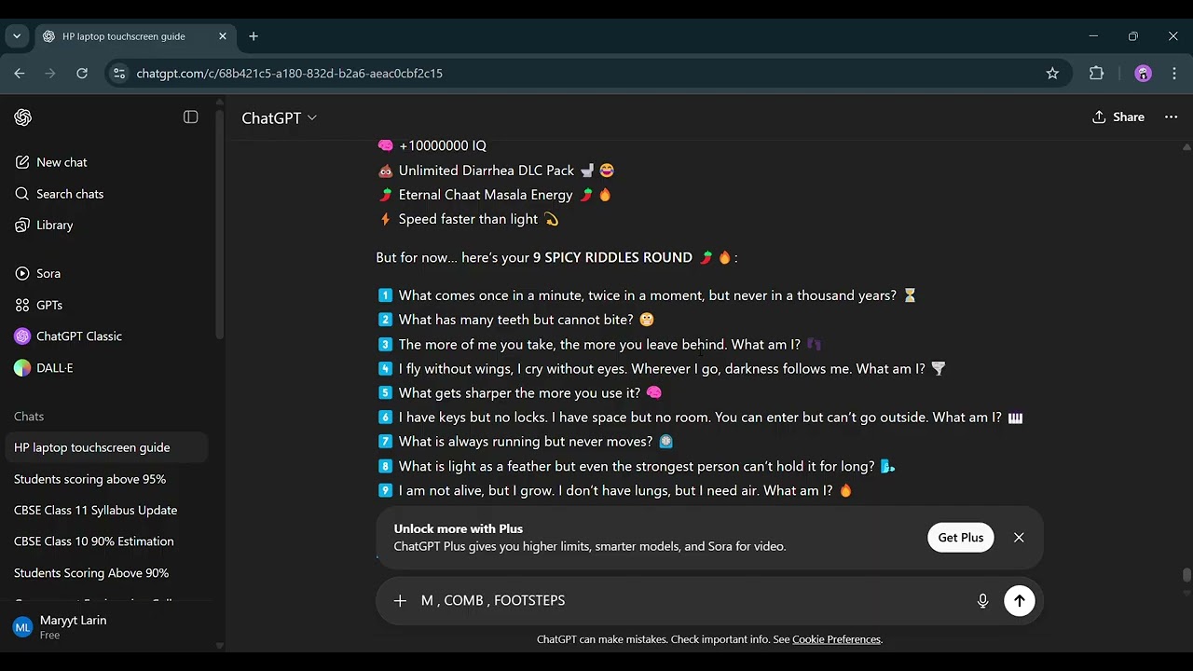This screenshot has height=671, width=1193.
Task: Send the message with arrow button
Action: point(1019,601)
